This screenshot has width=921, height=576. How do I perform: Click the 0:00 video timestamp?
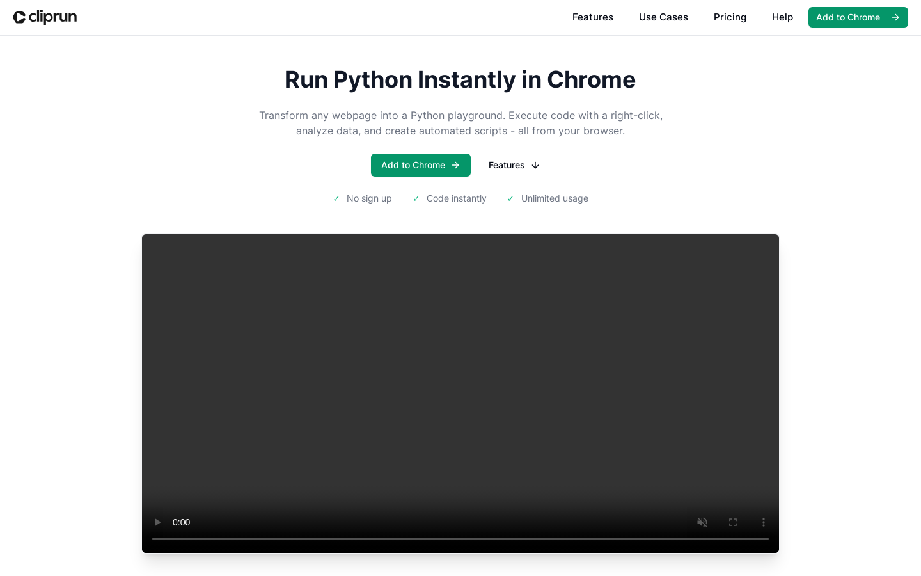click(x=182, y=522)
